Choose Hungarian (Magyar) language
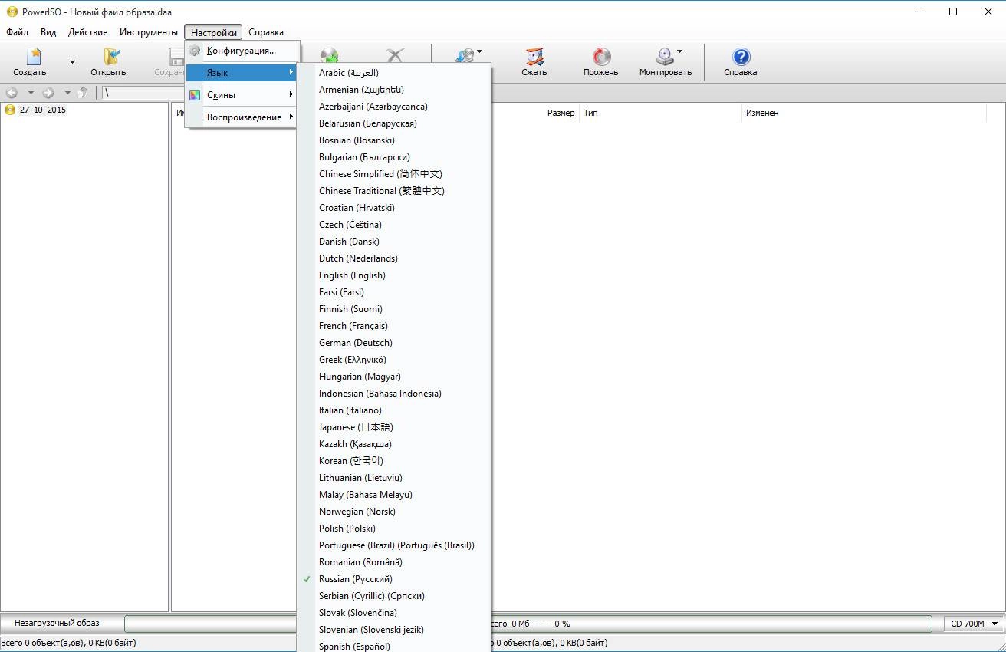Screen dimensions: 1006x652 [x=393, y=377]
